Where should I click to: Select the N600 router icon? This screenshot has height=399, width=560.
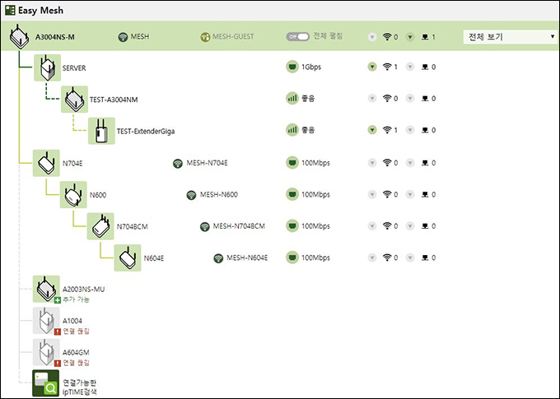coord(73,194)
